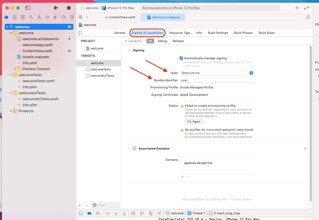Viewport: 319px width, 220px height.
Task: Switch to the General tab
Action: pos(120,33)
